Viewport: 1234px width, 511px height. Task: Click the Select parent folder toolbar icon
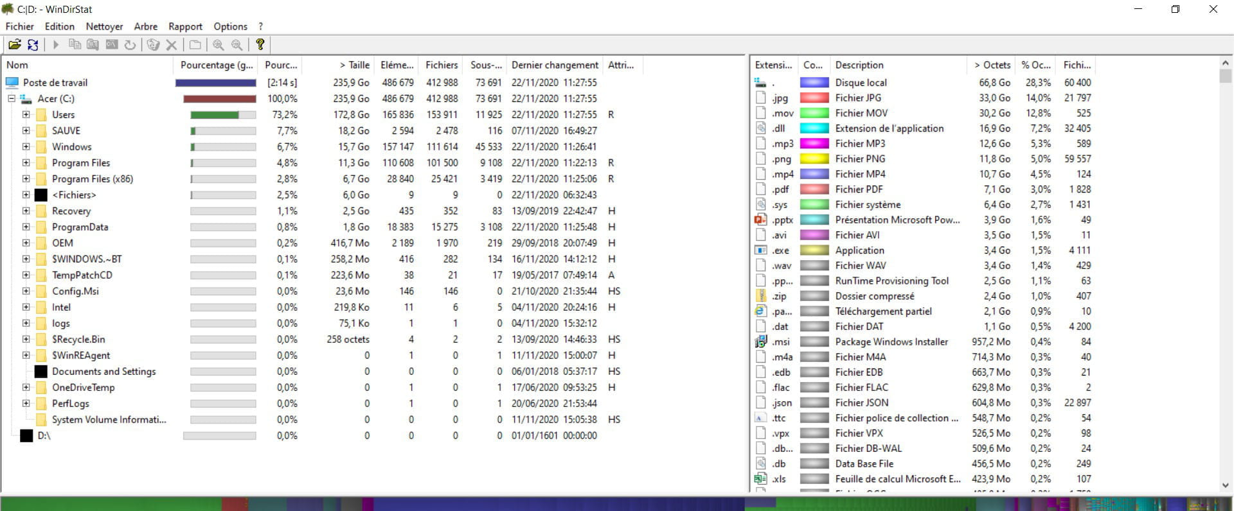195,44
